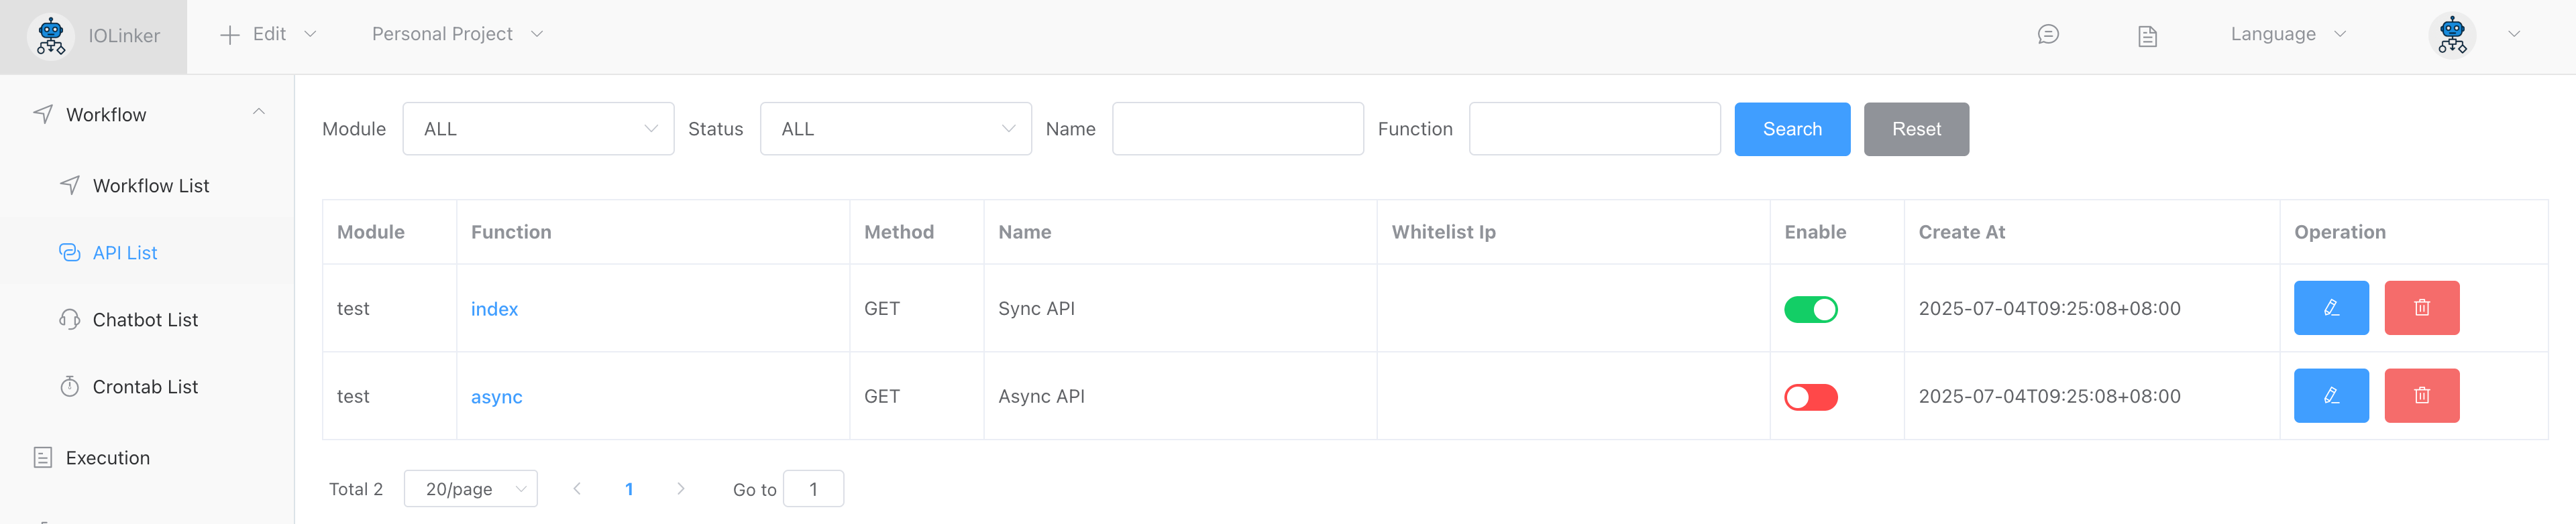Expand the Language dropdown
The width and height of the screenshot is (2576, 524).
click(x=2287, y=34)
